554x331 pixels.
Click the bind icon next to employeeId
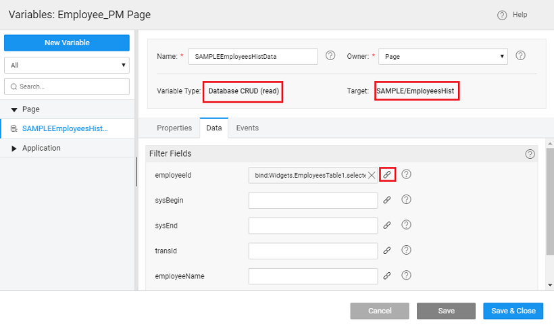click(x=387, y=174)
